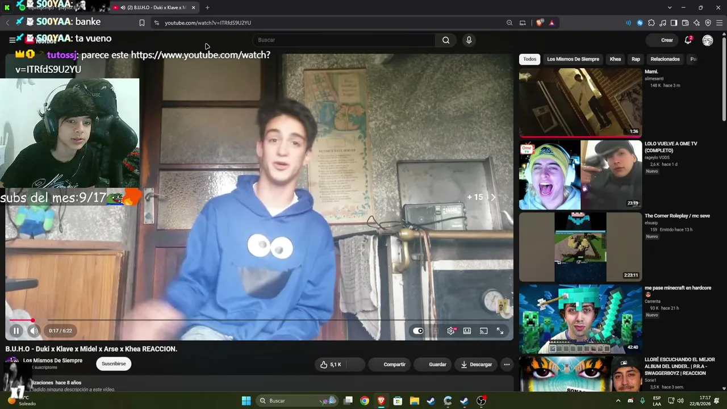Enter fullscreen mode in the player
This screenshot has width=727, height=409.
click(x=500, y=331)
